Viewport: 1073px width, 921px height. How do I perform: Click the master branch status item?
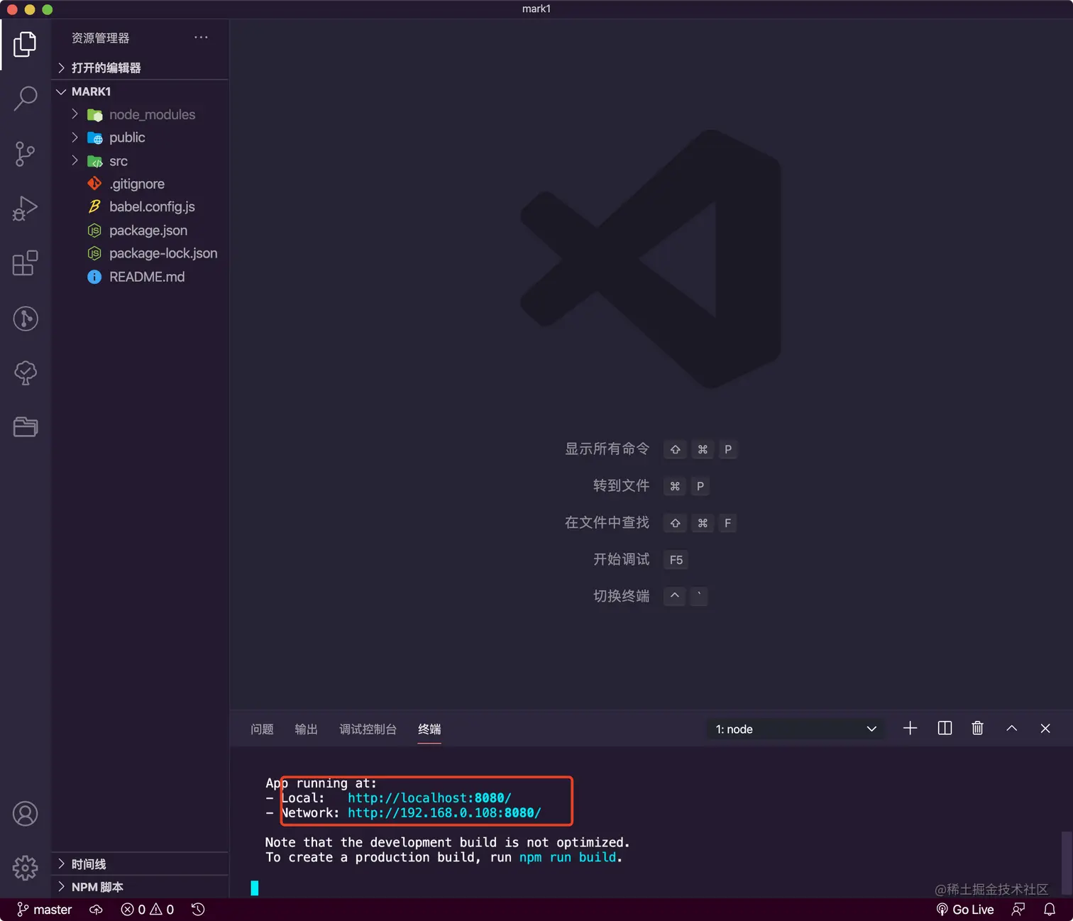[44, 910]
